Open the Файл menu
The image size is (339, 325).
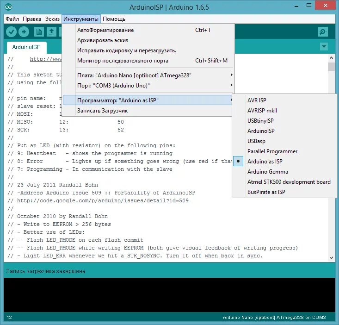pyautogui.click(x=12, y=19)
